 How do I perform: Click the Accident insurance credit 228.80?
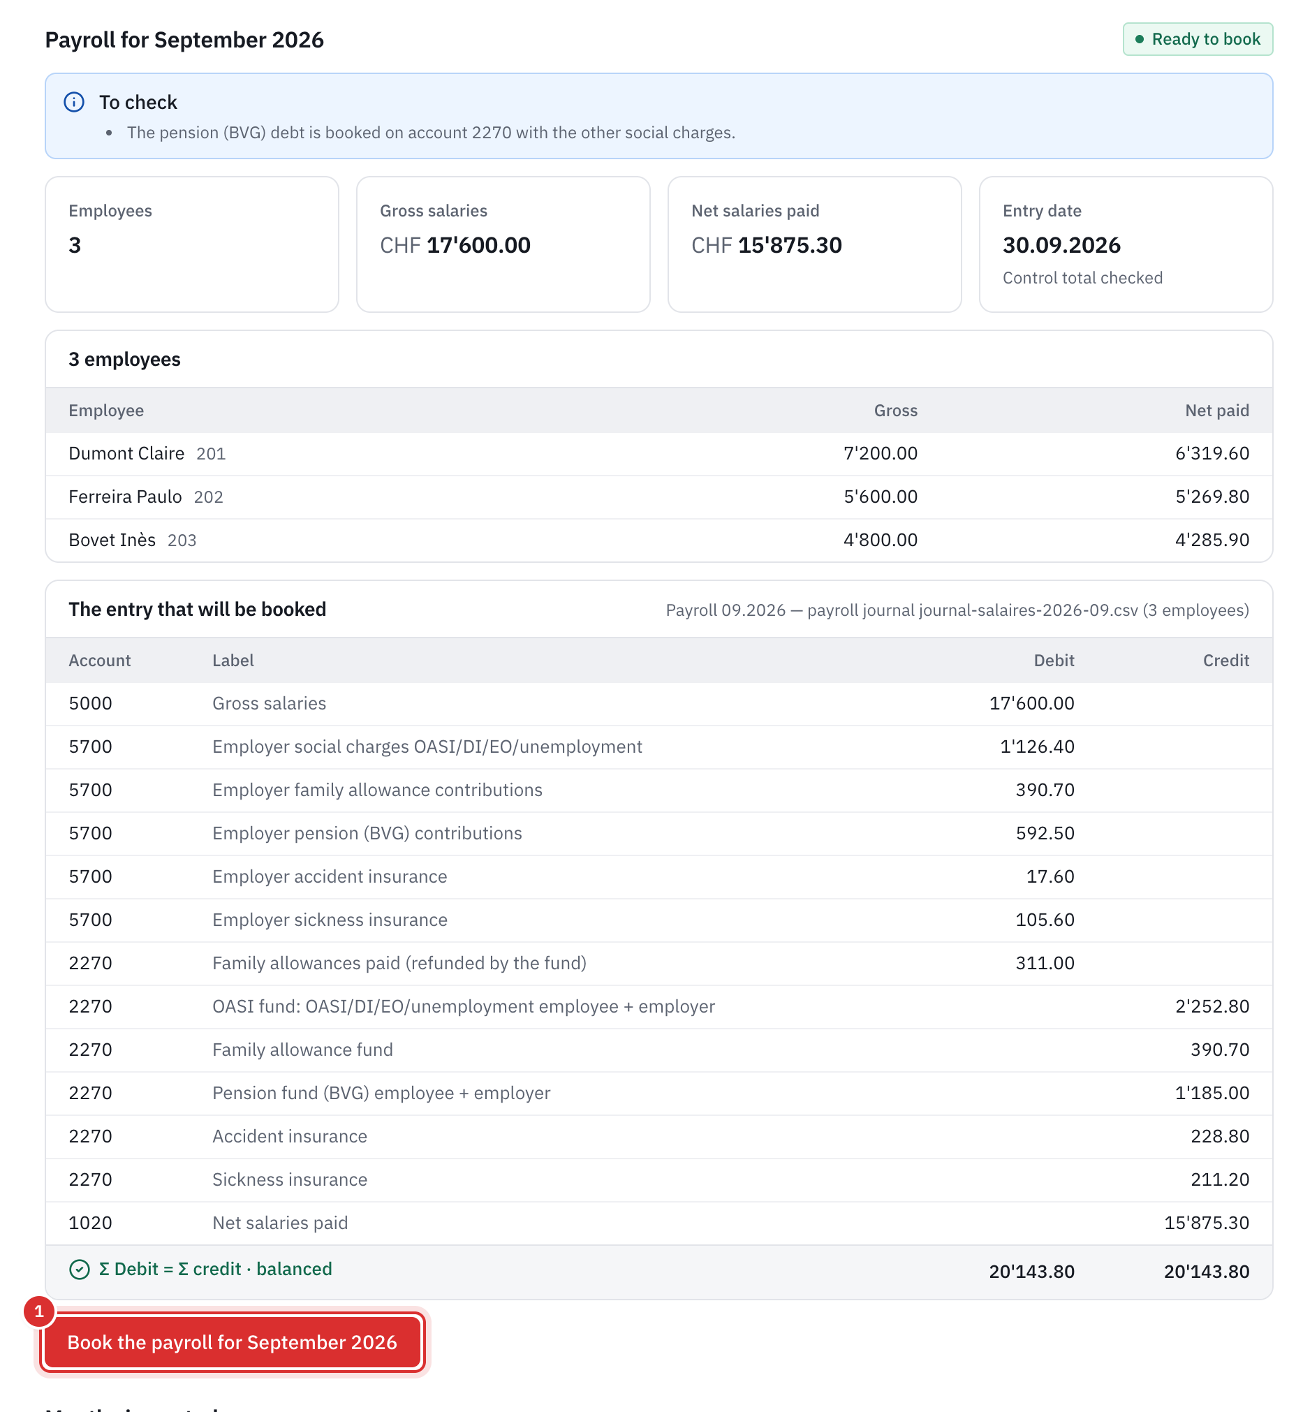point(1220,1136)
